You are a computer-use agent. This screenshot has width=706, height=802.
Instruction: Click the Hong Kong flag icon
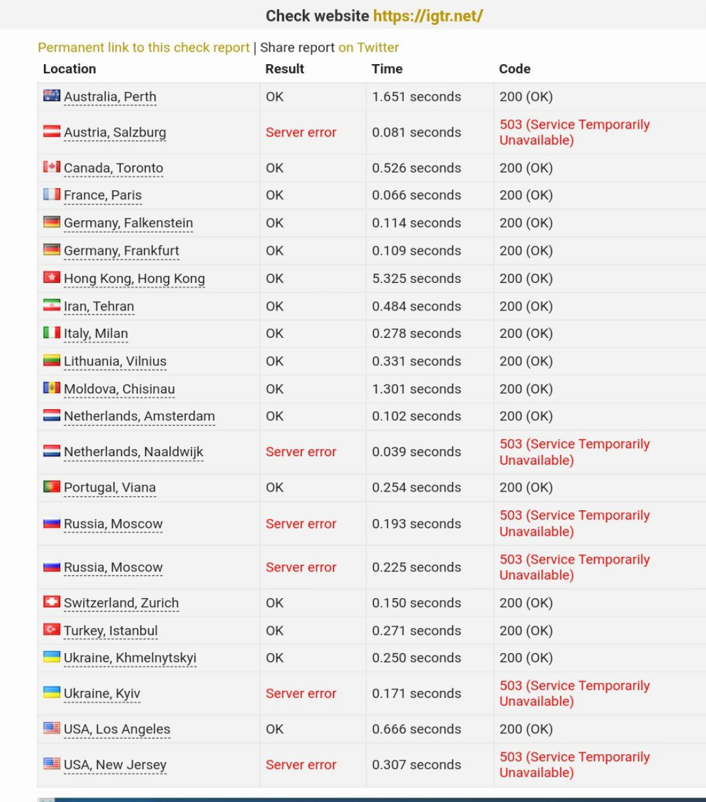coord(52,277)
